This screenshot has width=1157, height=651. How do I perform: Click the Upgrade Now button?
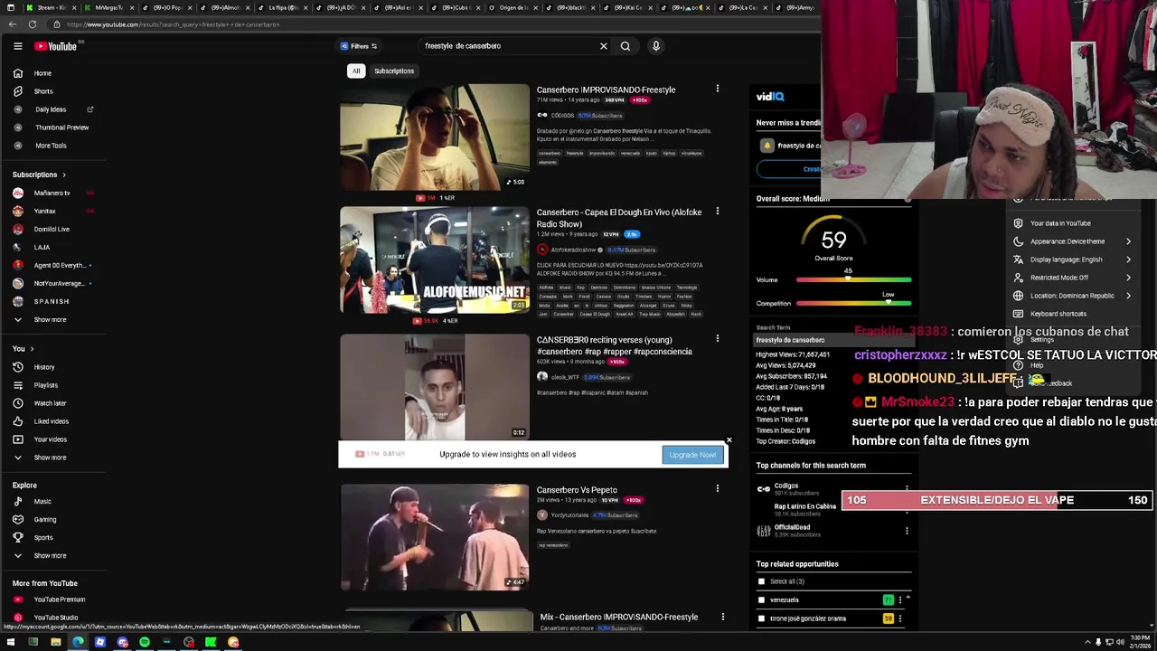[692, 455]
